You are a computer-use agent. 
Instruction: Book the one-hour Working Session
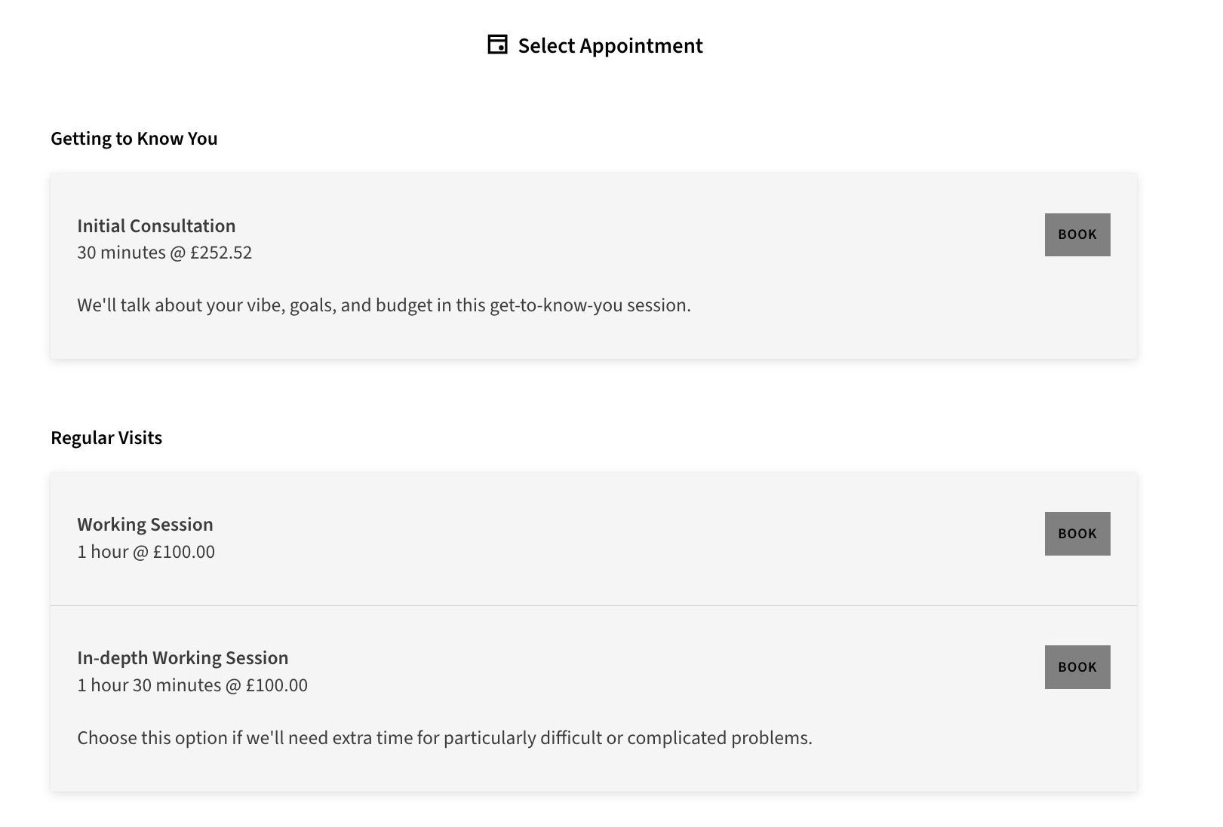click(1077, 534)
